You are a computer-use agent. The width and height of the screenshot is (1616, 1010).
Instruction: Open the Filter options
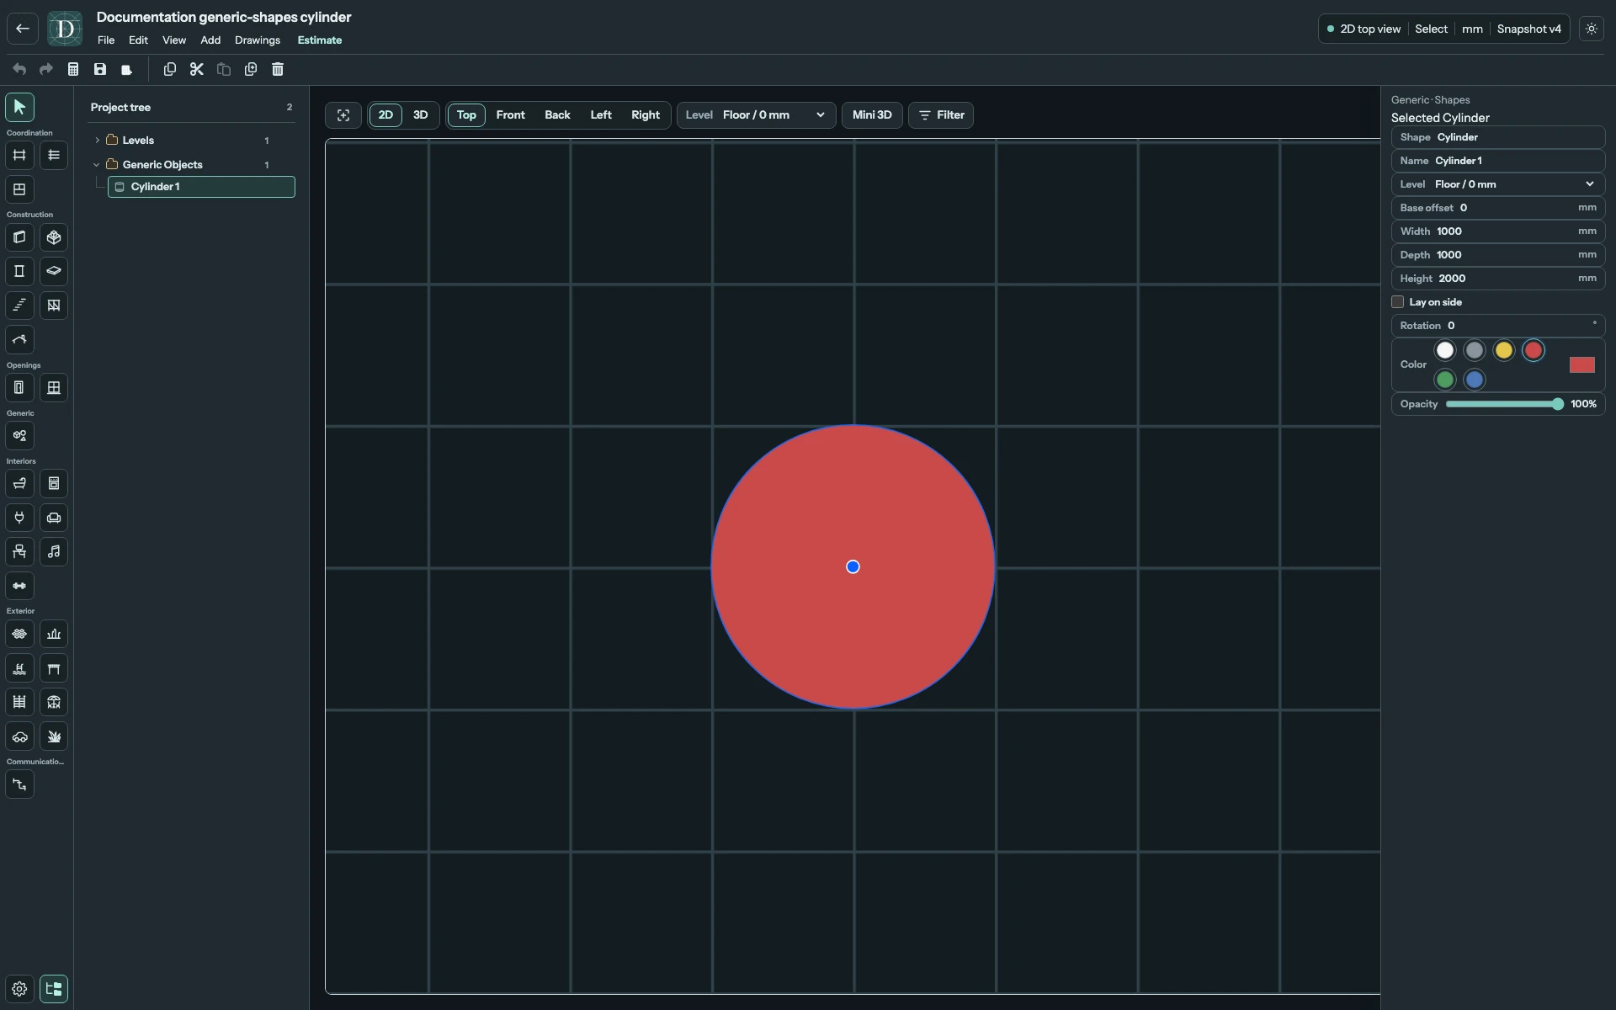(x=941, y=115)
